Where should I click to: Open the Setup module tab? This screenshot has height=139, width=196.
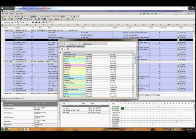[64, 17]
